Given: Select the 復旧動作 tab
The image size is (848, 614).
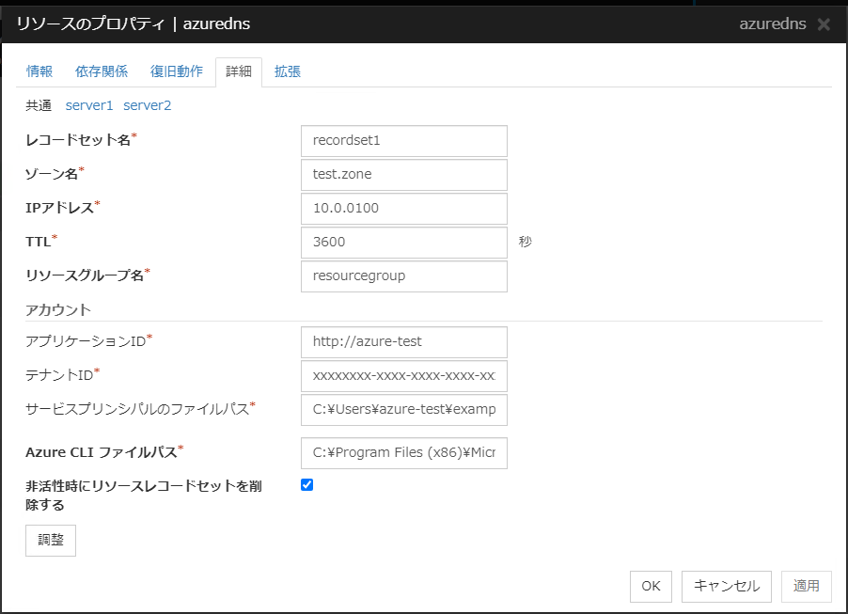Looking at the screenshot, I should pyautogui.click(x=176, y=71).
